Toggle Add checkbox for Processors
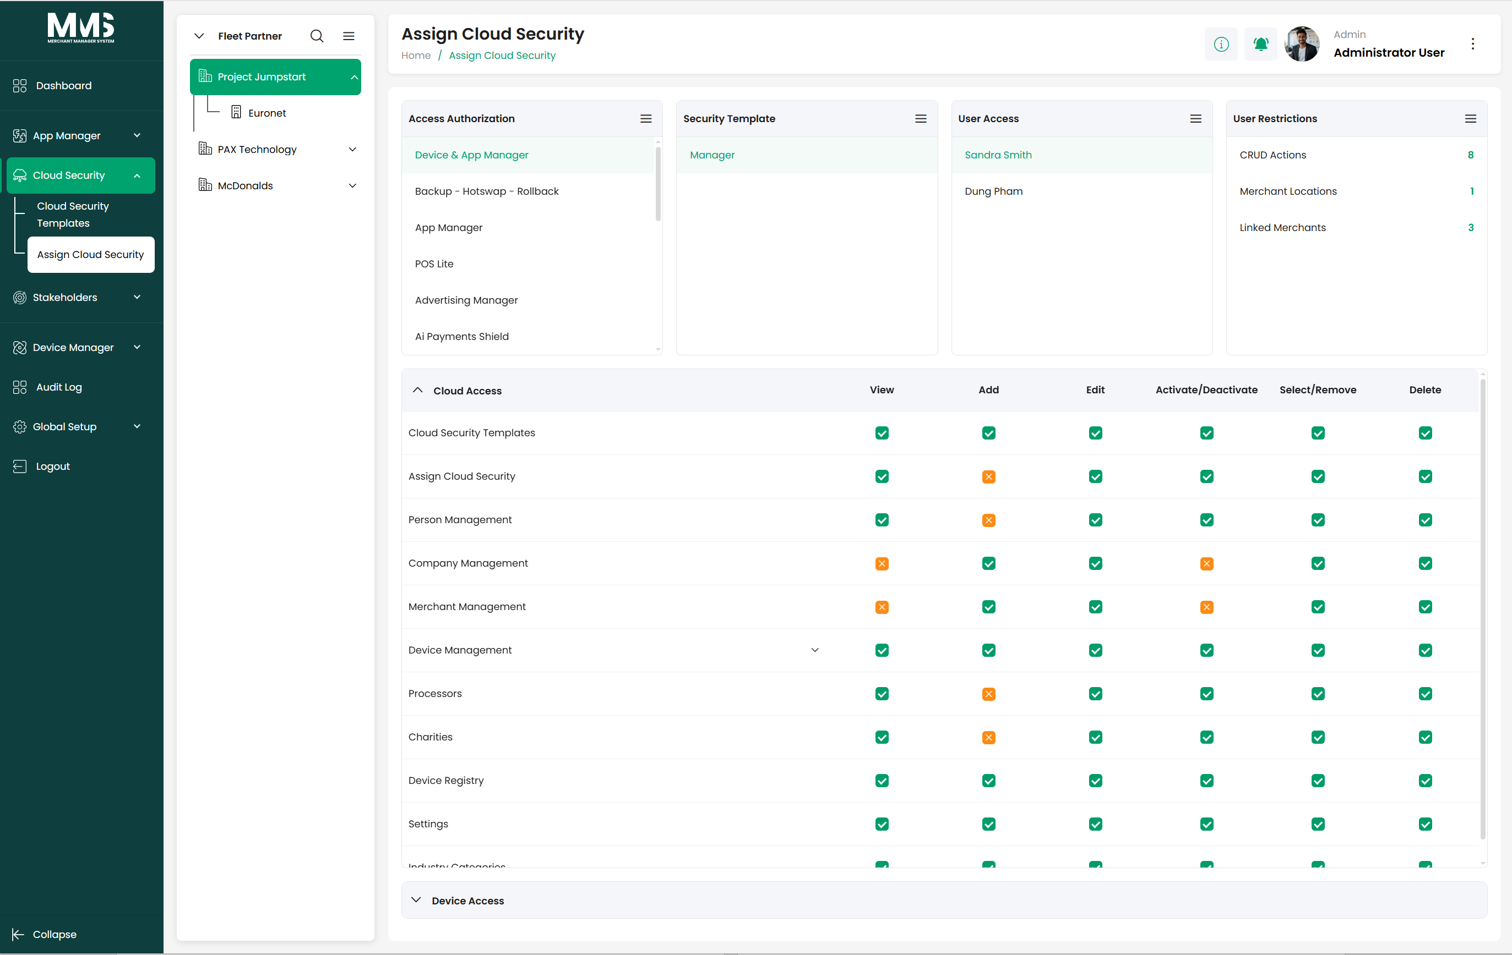 [x=989, y=694]
